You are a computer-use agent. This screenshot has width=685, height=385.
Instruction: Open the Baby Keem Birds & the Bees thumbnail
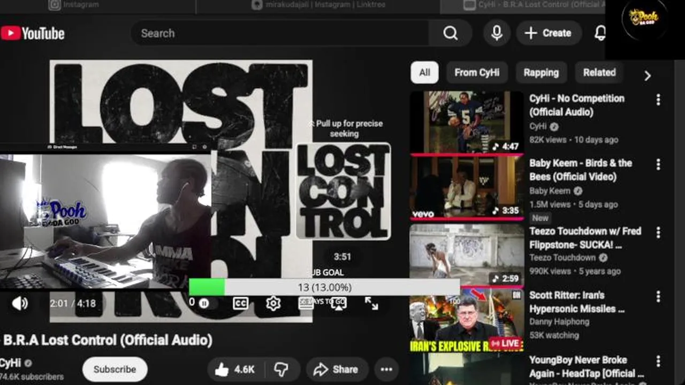(467, 187)
